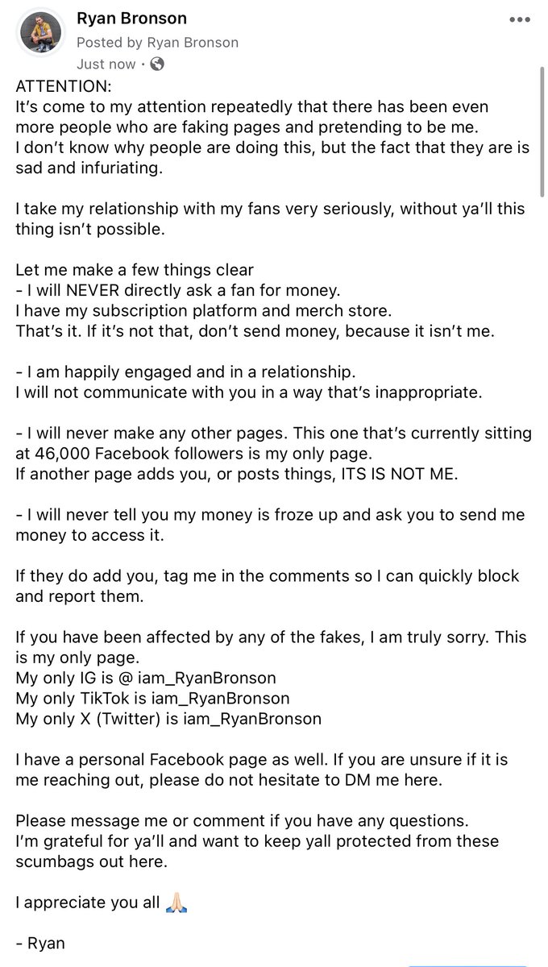Viewport: 548px width, 967px height.
Task: Click the 'Just now' timestamp
Action: [108, 64]
